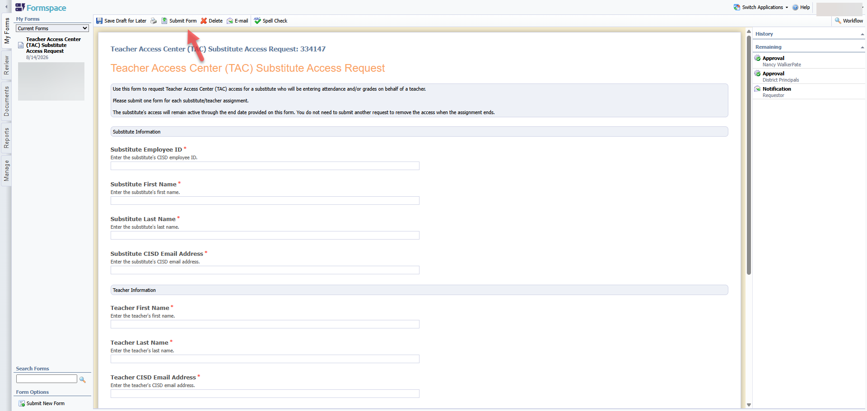This screenshot has width=867, height=411.
Task: Click the request number 334147 title
Action: pyautogui.click(x=218, y=49)
